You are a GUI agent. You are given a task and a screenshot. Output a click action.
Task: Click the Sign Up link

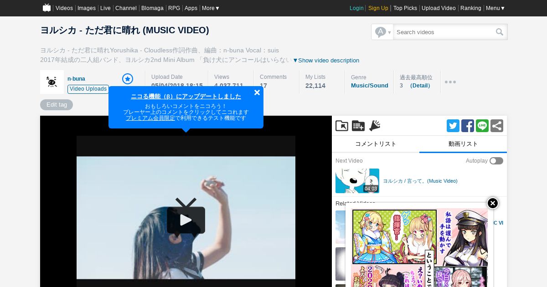coord(378,8)
